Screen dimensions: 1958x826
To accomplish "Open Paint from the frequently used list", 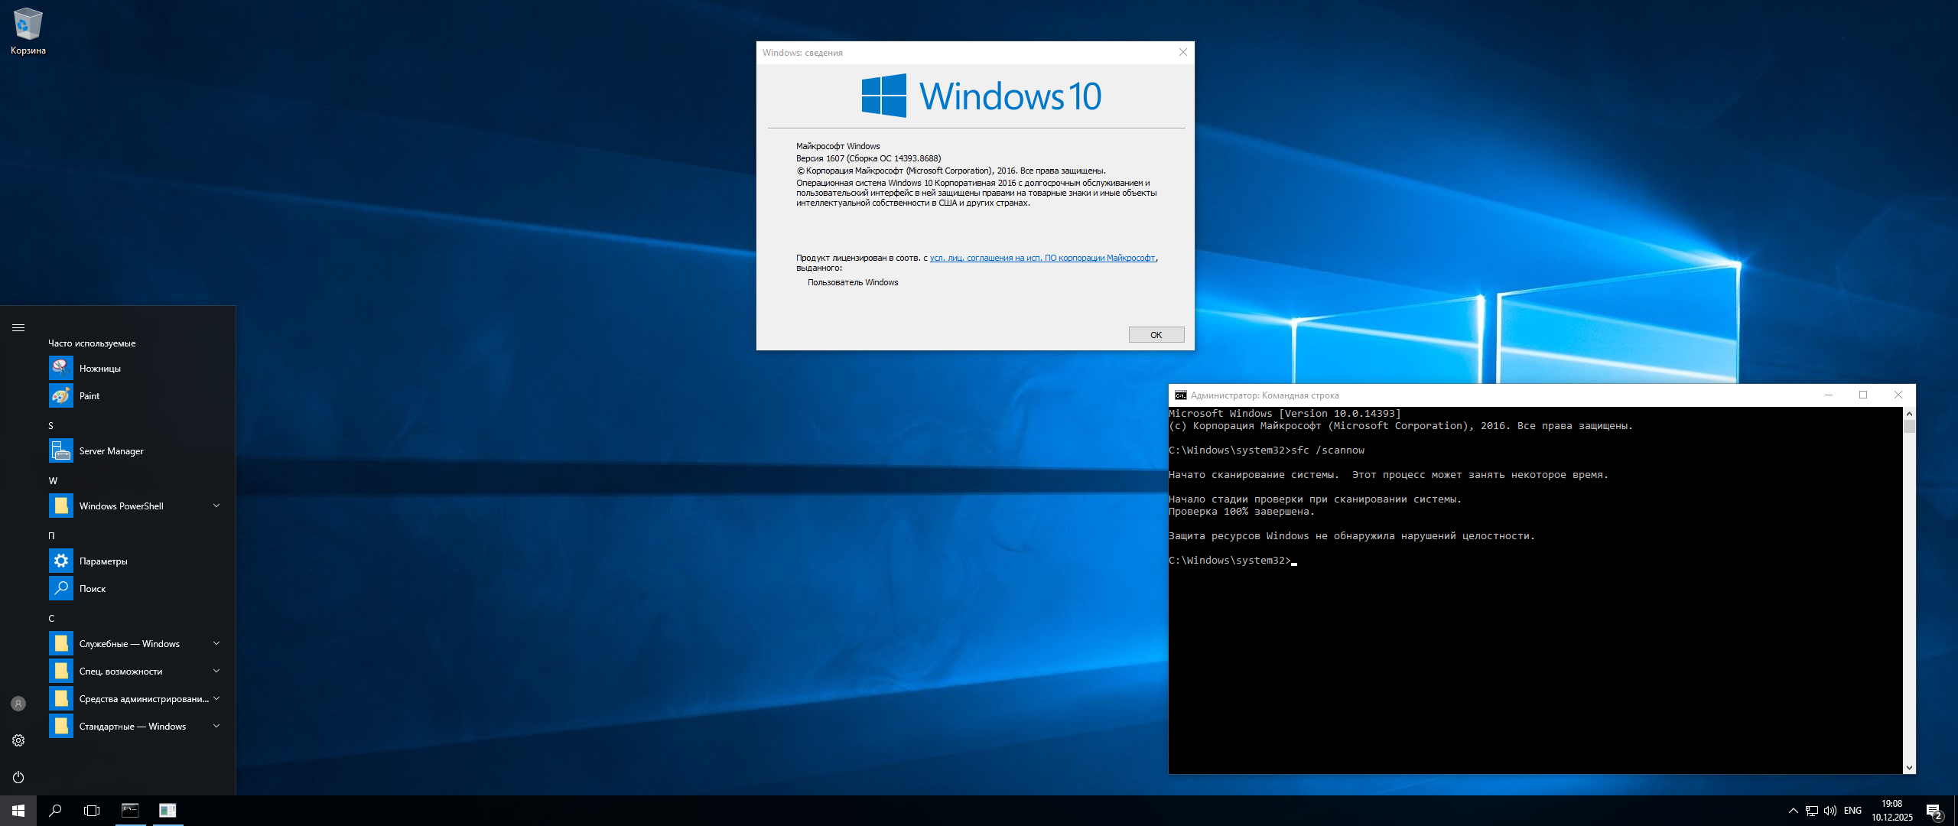I will click(x=89, y=396).
